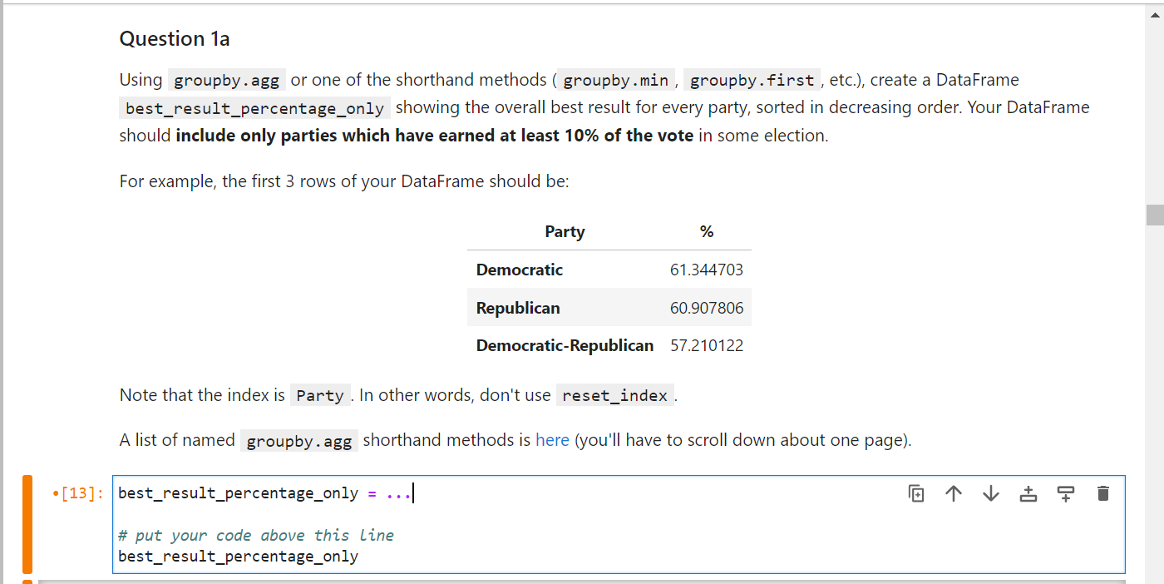Click the blue 'here' link for shorthand methods
The height and width of the screenshot is (584, 1164).
click(552, 439)
